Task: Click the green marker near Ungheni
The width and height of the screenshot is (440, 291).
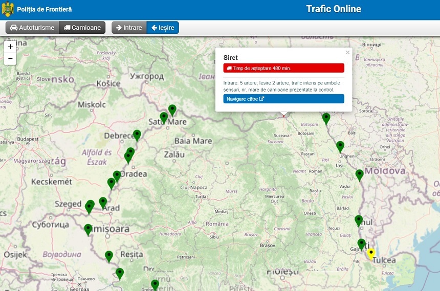Action: coord(340,146)
